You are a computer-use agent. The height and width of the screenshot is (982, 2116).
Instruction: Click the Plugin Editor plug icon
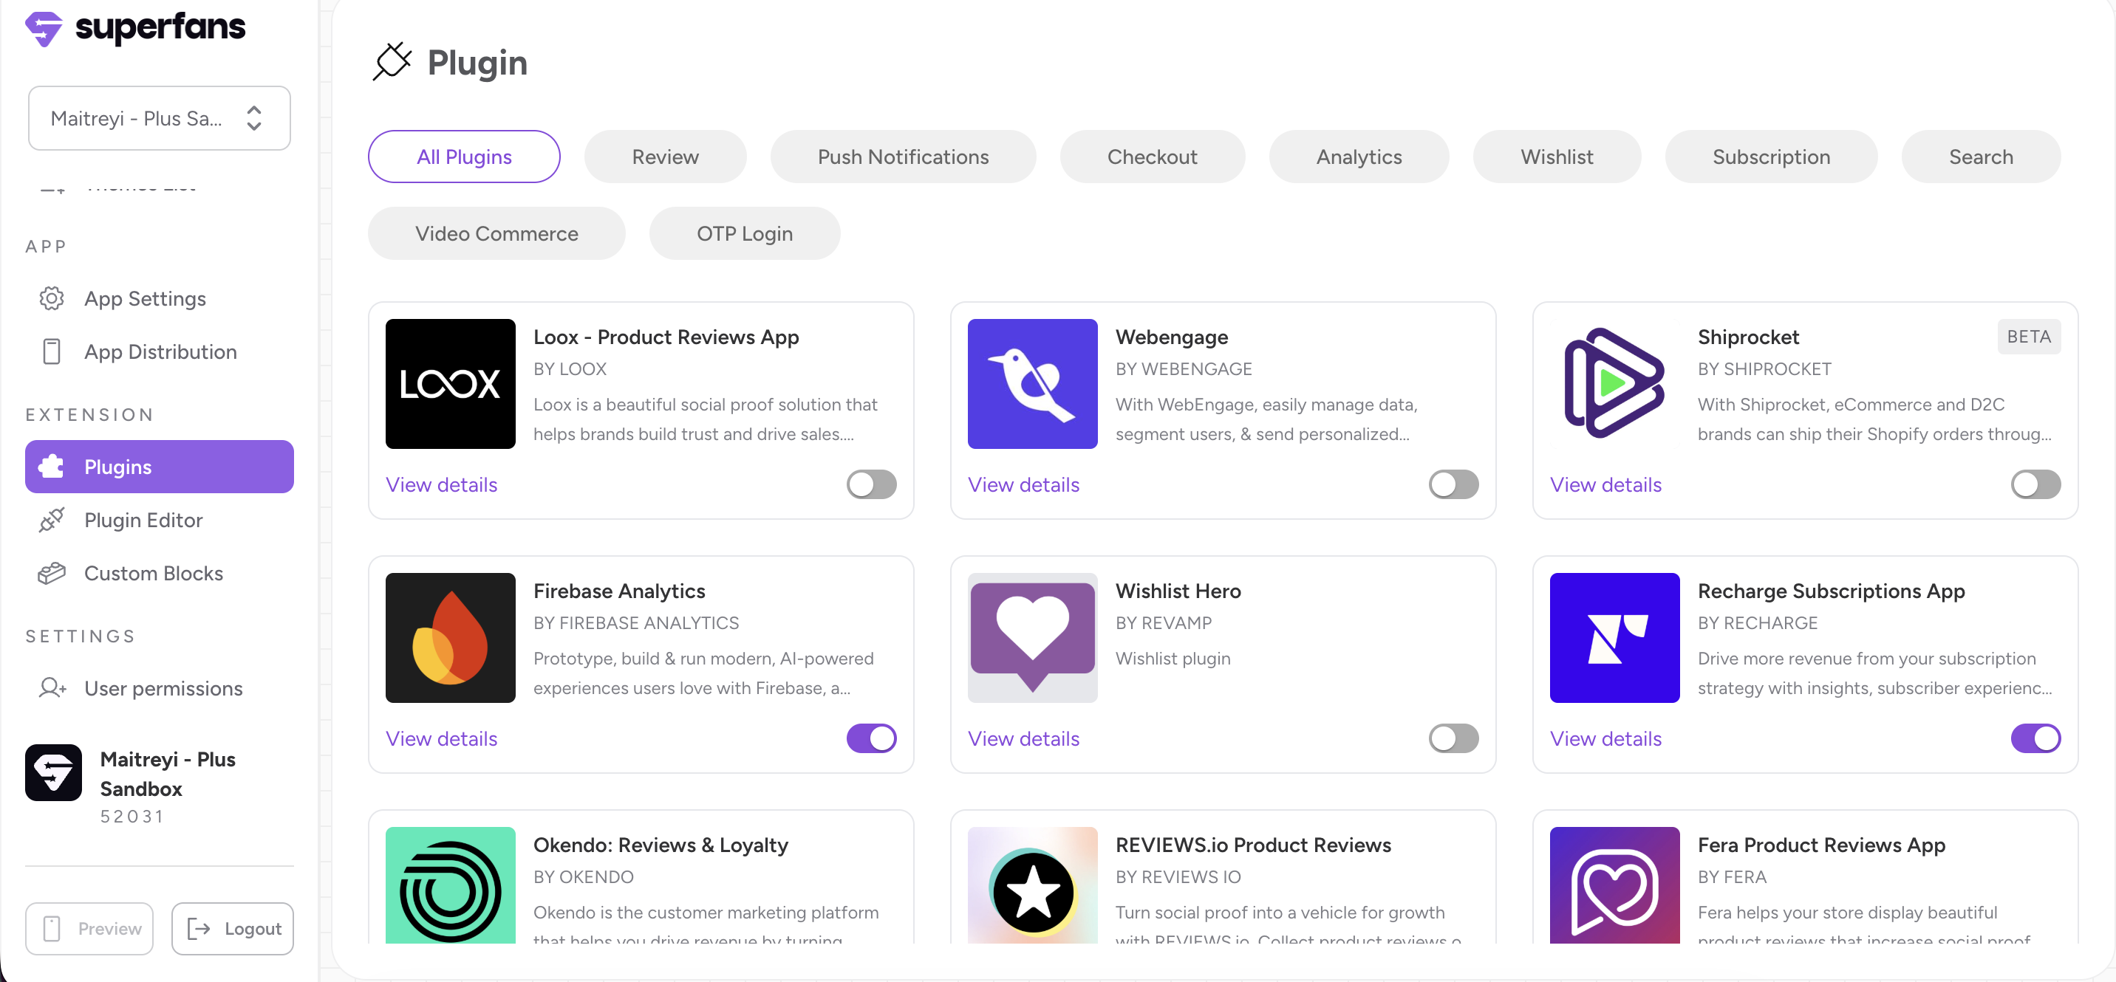tap(52, 520)
